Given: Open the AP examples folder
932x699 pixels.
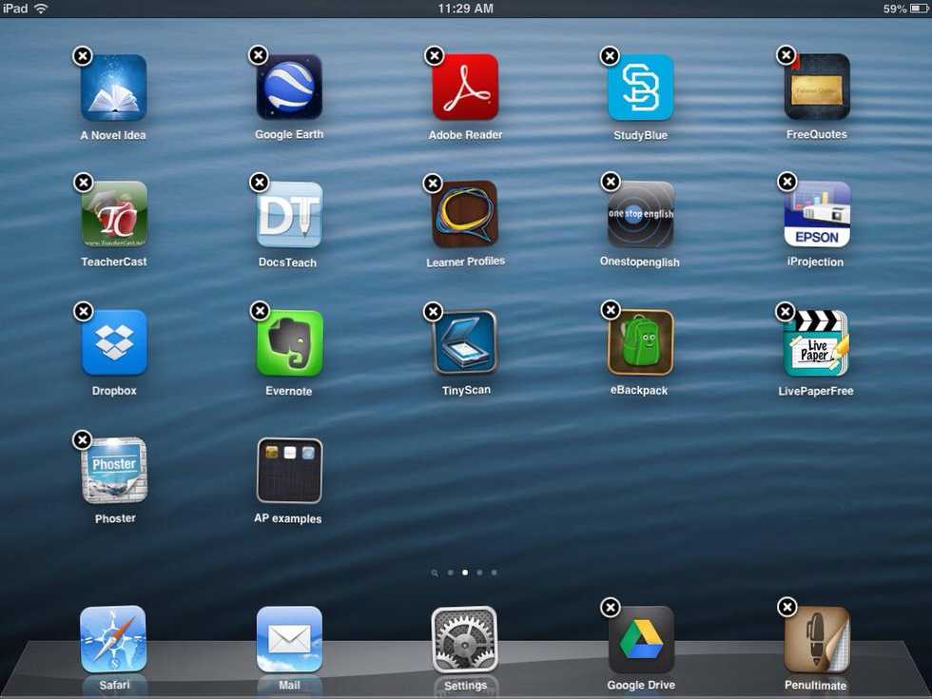Looking at the screenshot, I should [x=289, y=471].
